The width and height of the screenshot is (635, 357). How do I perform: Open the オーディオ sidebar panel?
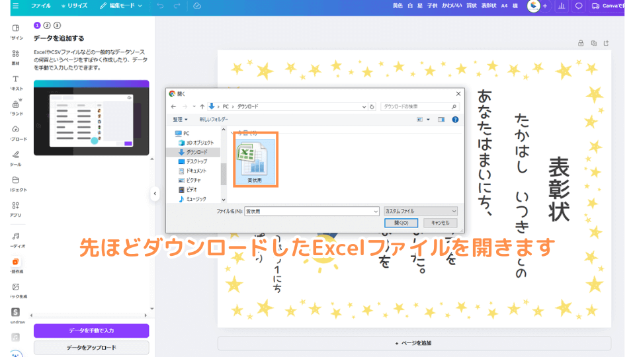(15, 240)
